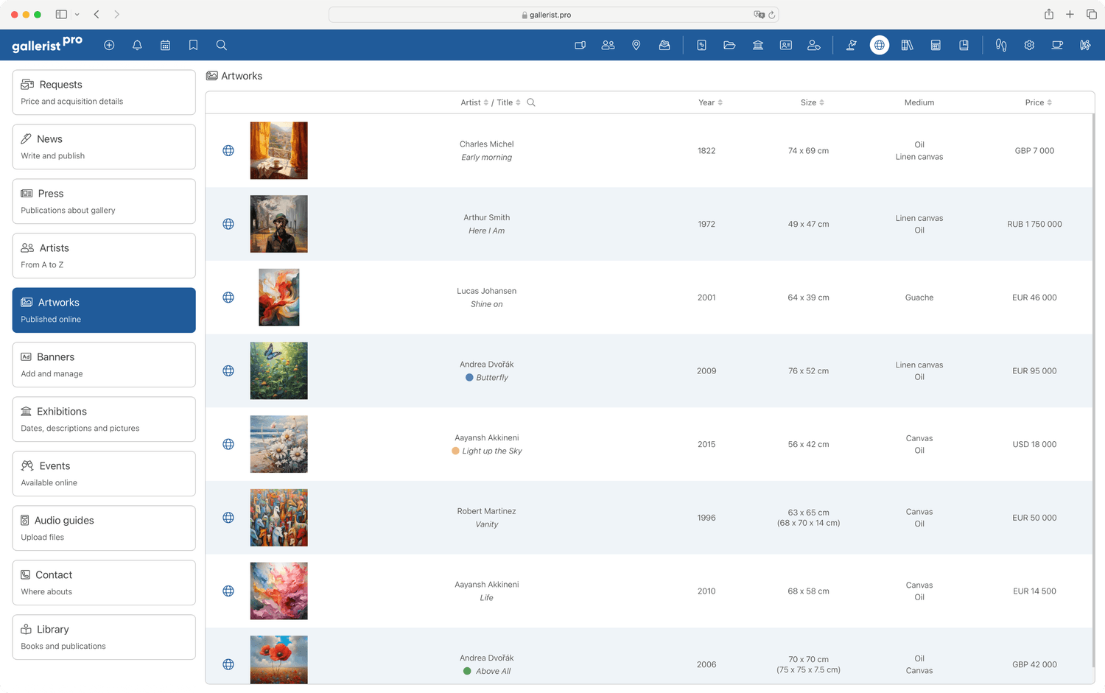Toggle online globe for Vanity artwork
Image resolution: width=1105 pixels, height=693 pixels.
pos(228,518)
